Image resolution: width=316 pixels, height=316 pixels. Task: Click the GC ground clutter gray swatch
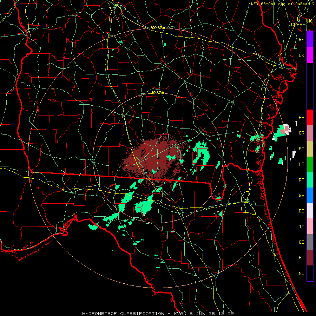tap(310, 242)
